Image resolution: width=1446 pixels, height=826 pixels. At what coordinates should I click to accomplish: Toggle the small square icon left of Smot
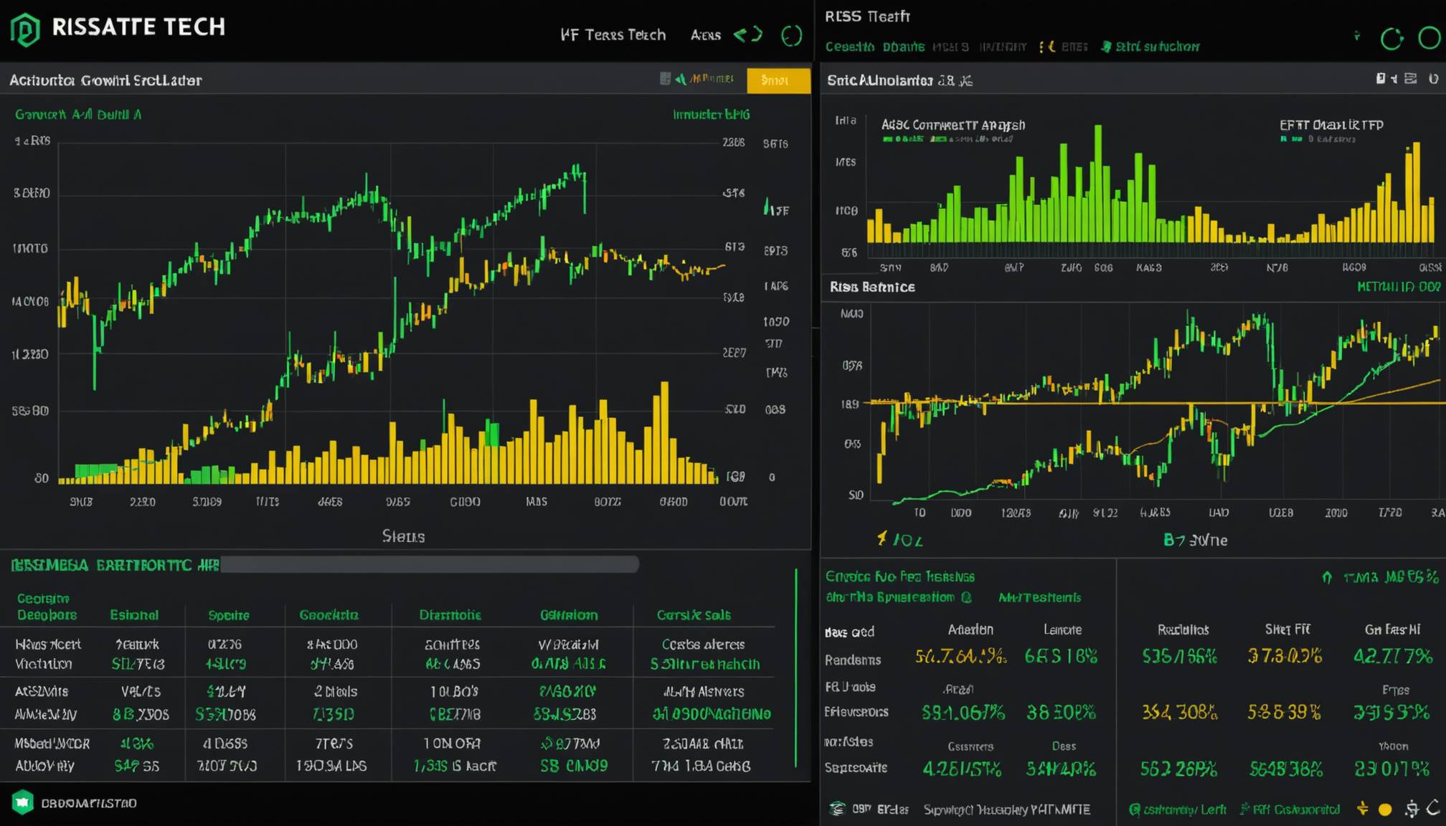pos(665,78)
